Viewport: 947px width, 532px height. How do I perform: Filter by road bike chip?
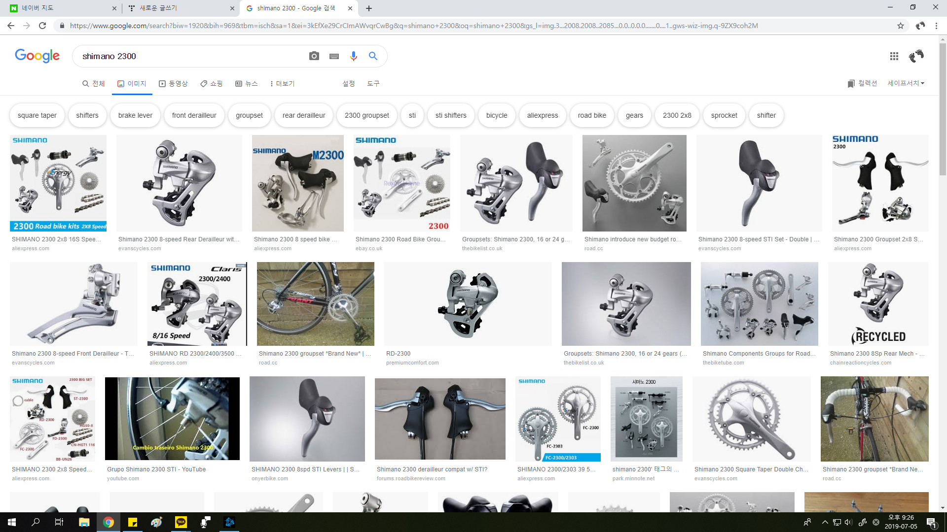coord(592,115)
